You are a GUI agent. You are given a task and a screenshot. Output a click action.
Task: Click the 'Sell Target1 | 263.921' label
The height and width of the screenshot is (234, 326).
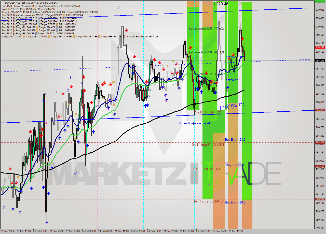pyautogui.click(x=208, y=144)
